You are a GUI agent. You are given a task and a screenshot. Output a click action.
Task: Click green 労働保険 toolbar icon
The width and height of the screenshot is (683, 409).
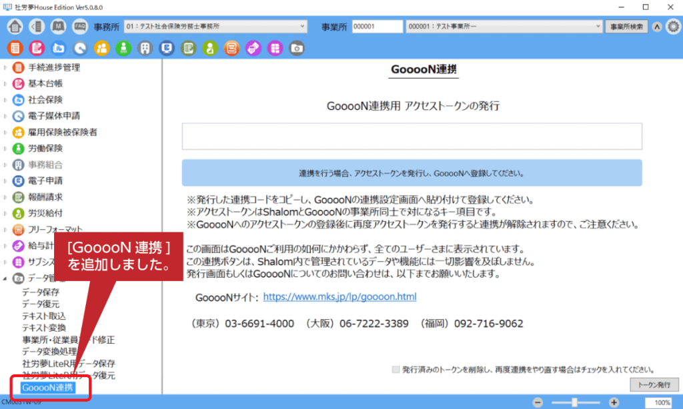point(123,49)
